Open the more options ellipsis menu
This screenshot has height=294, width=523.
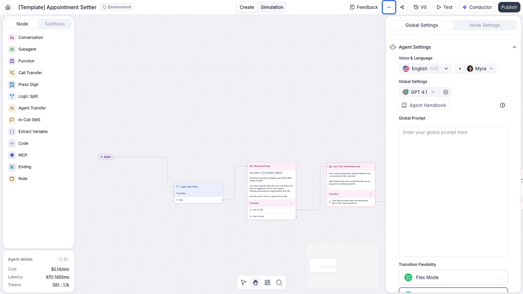tap(389, 7)
